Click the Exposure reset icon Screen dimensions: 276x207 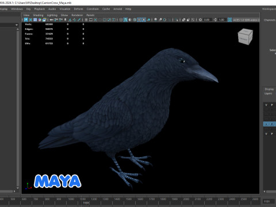(x=200, y=20)
